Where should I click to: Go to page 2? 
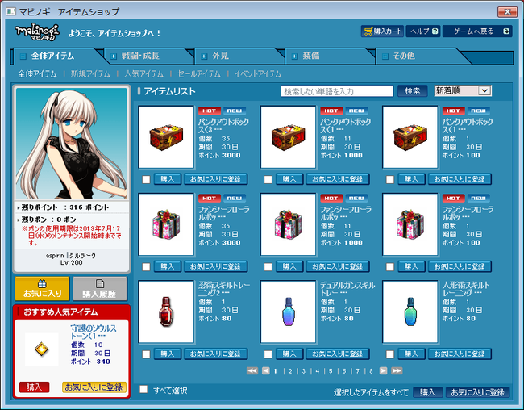pyautogui.click(x=290, y=371)
